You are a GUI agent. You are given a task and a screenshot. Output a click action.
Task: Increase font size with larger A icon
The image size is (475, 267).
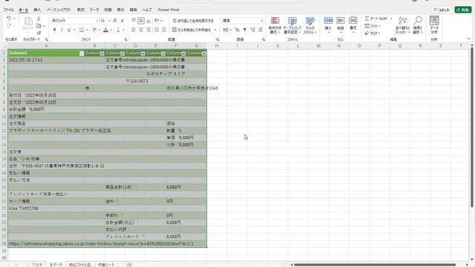(115, 21)
